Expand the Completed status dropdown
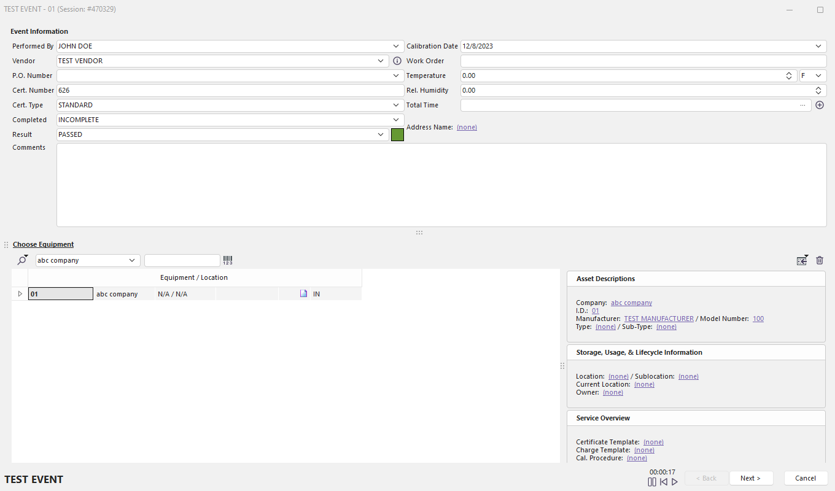Viewport: 835px width, 491px height. (x=396, y=120)
